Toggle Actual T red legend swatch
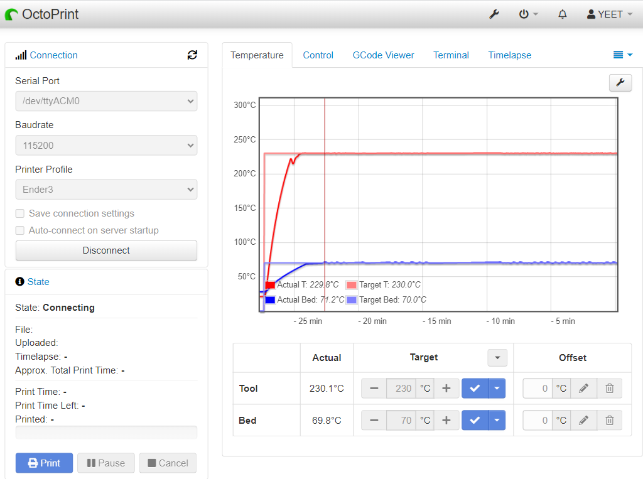 pos(270,285)
